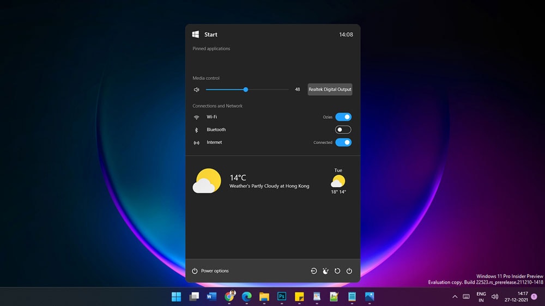Click the "Connections and Network" heading
The image size is (545, 306).
click(x=217, y=106)
